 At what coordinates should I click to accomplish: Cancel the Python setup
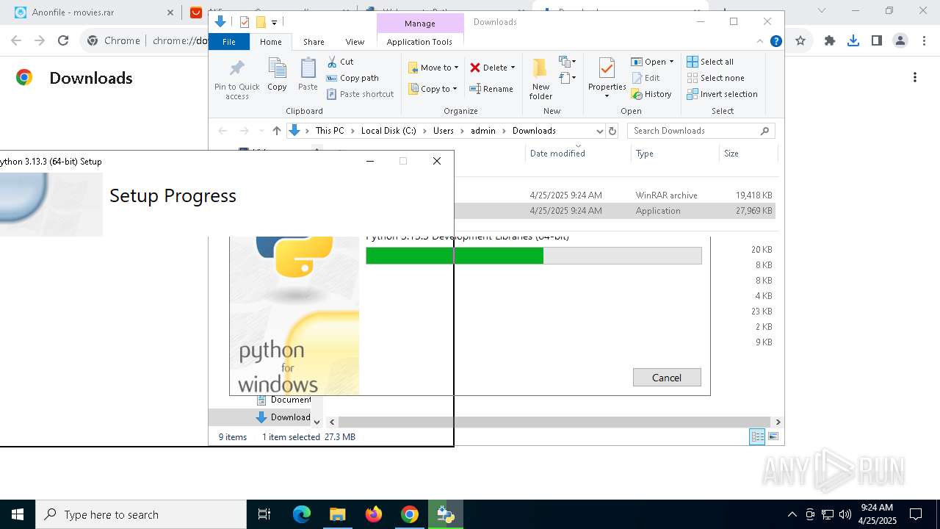(x=667, y=378)
